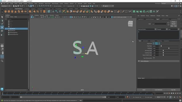Create a polygon cylinder from the shelf
Image resolution: width=182 pixels, height=102 pixels.
pyautogui.click(x=12, y=11)
